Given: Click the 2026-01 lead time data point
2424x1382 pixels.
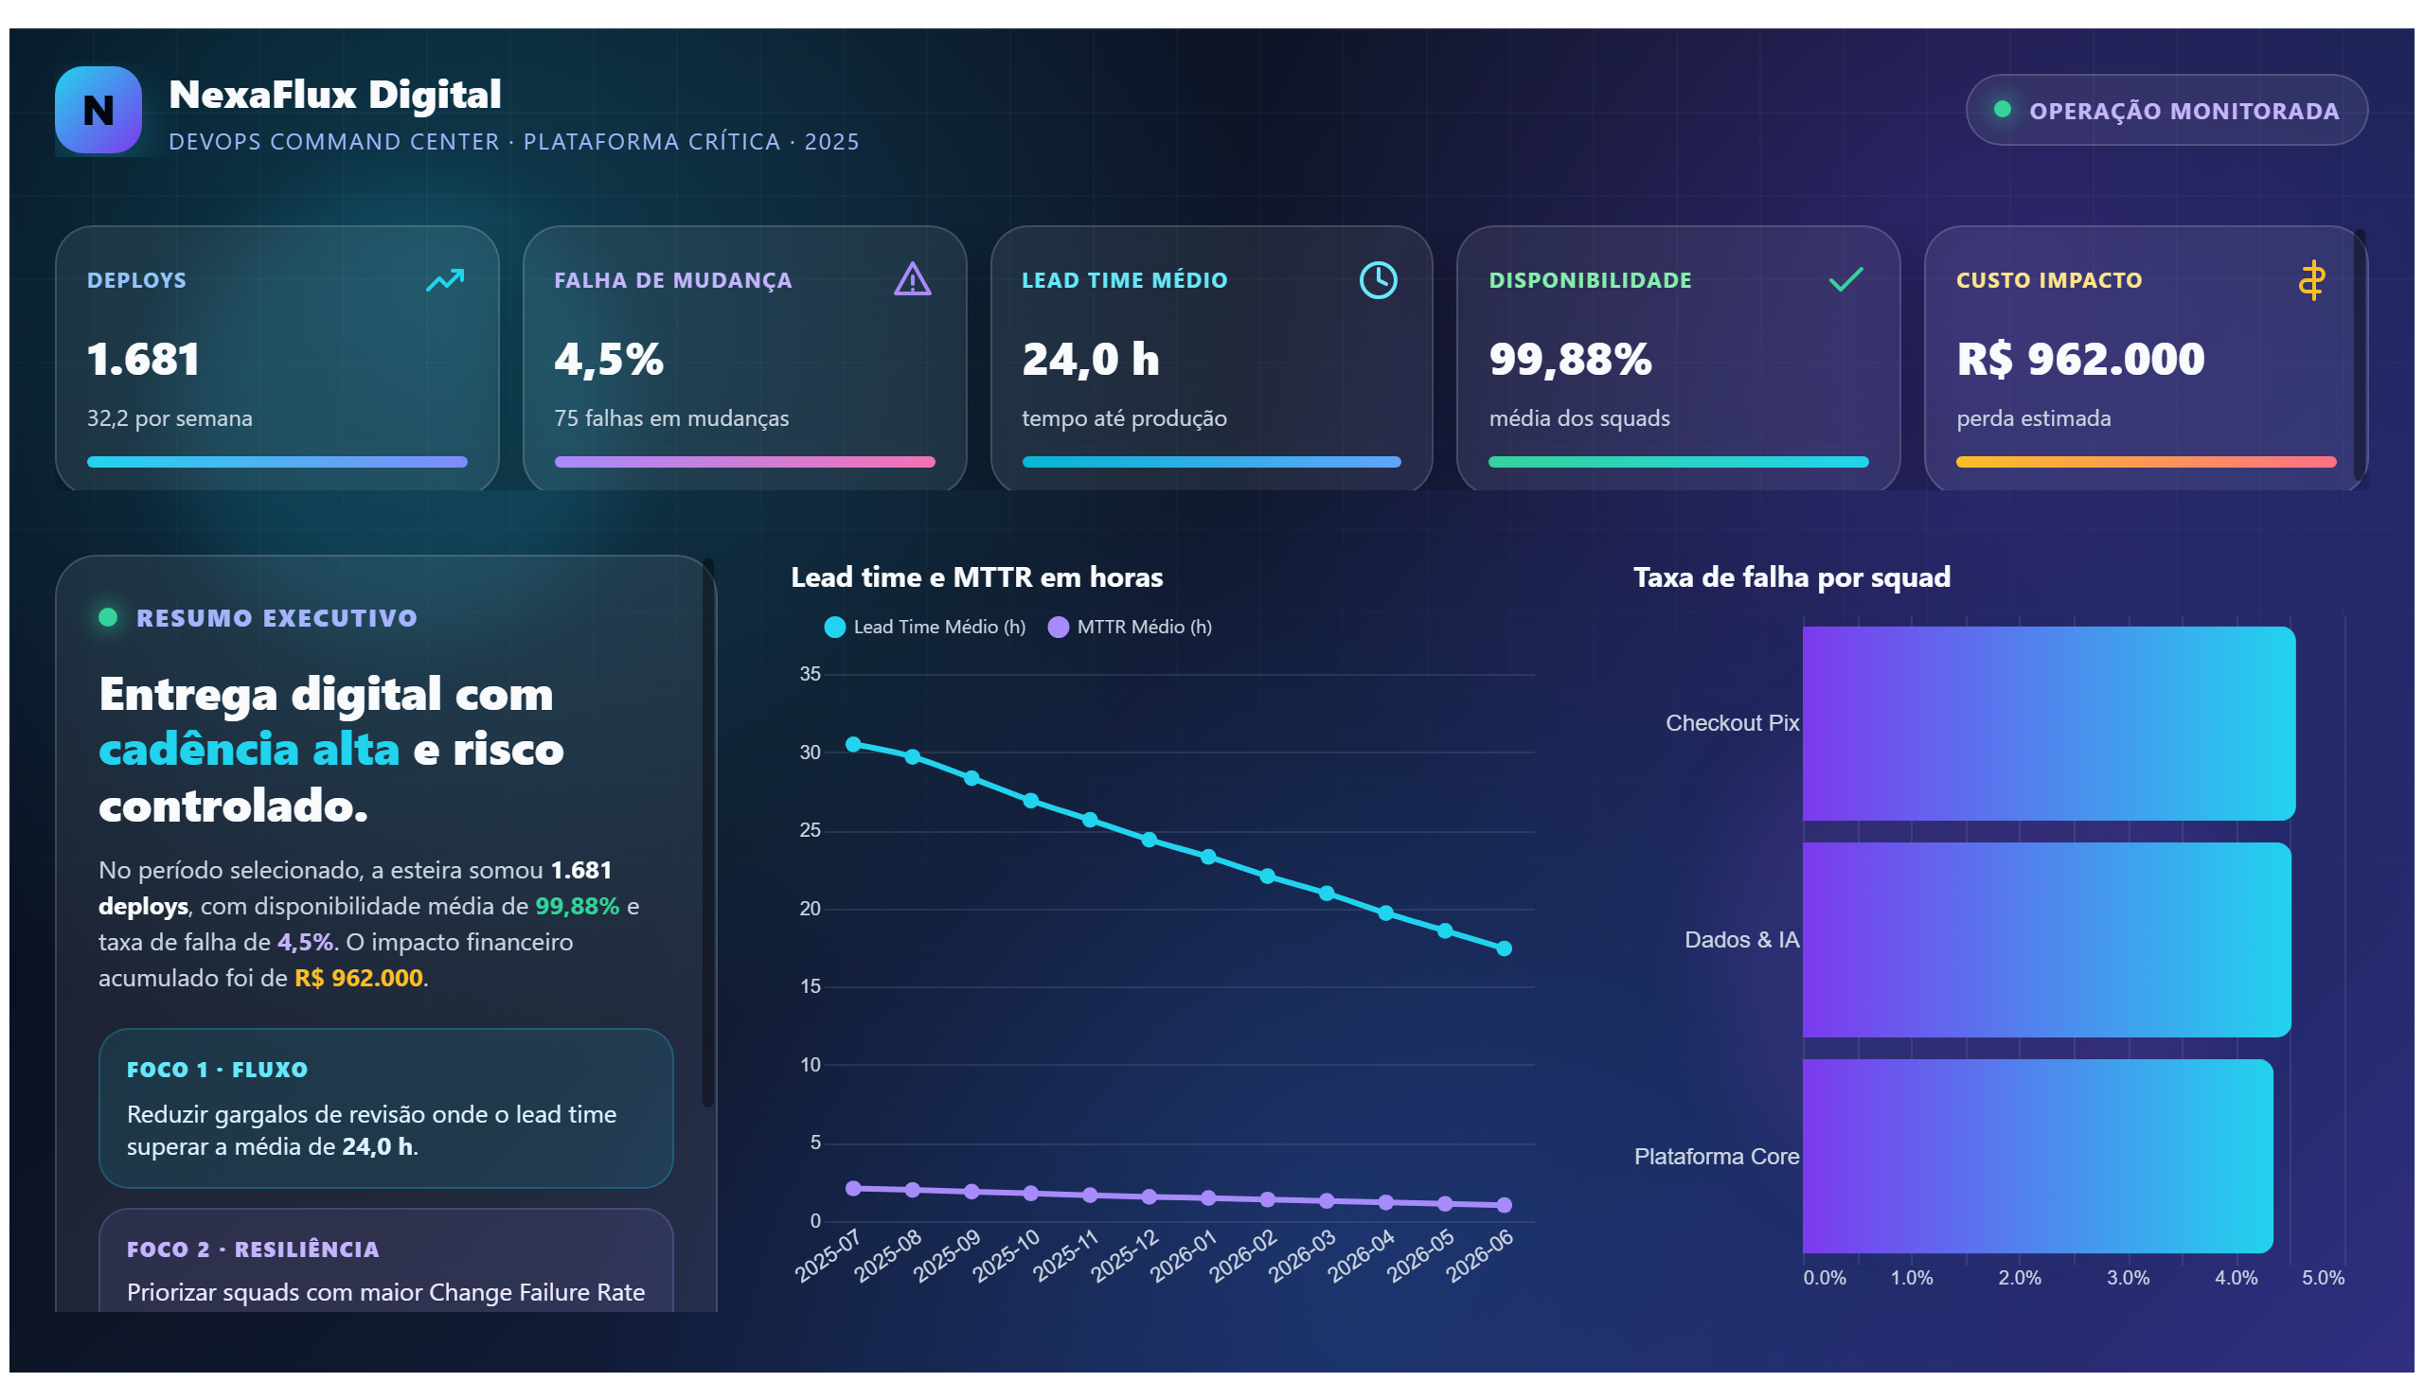Looking at the screenshot, I should 1207,856.
